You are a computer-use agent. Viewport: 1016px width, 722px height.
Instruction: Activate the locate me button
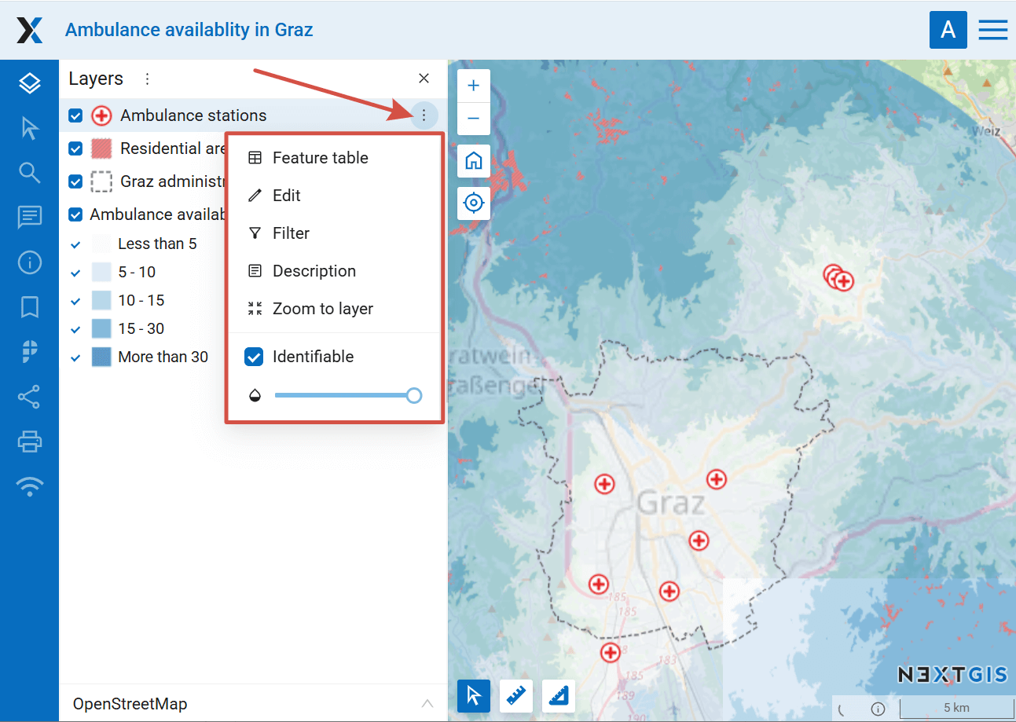click(474, 203)
